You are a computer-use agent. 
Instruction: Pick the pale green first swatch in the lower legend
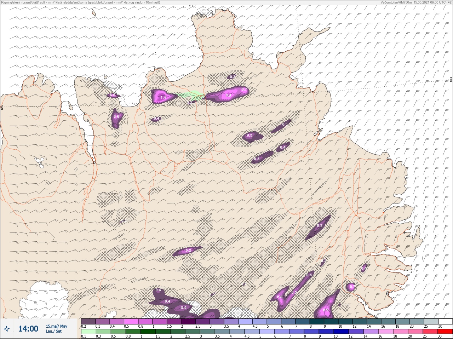point(88,332)
